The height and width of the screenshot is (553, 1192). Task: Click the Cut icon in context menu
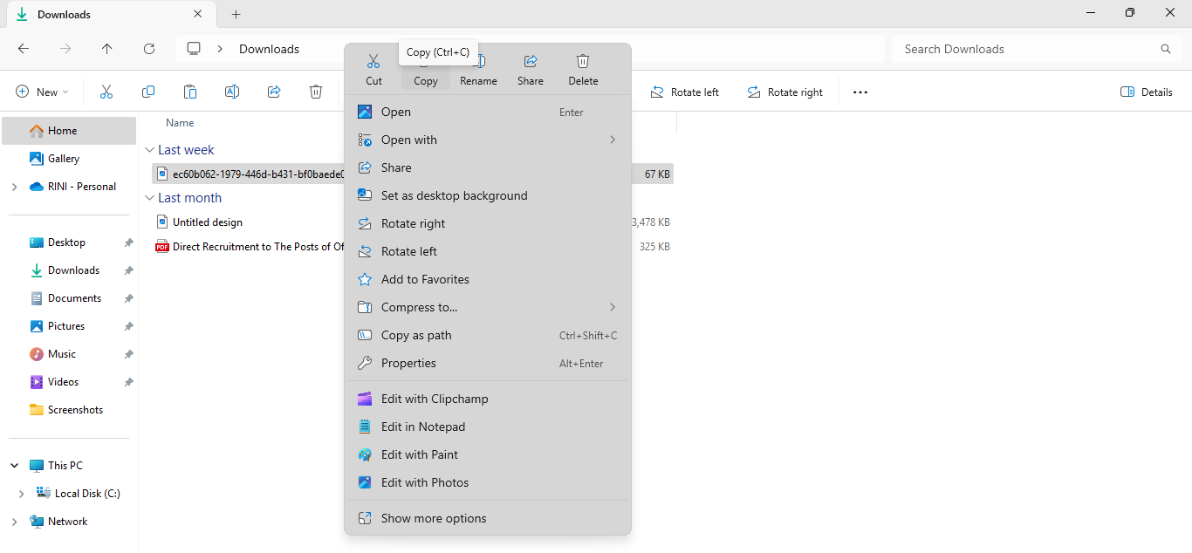[x=373, y=68]
